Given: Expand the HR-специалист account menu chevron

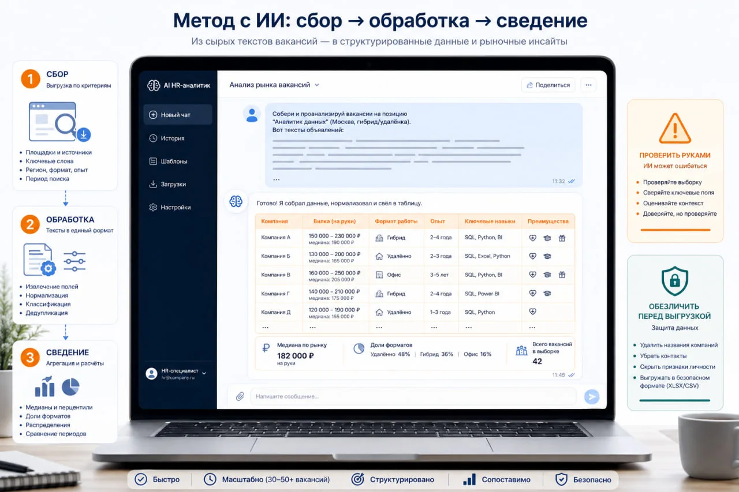Looking at the screenshot, I should pos(204,373).
